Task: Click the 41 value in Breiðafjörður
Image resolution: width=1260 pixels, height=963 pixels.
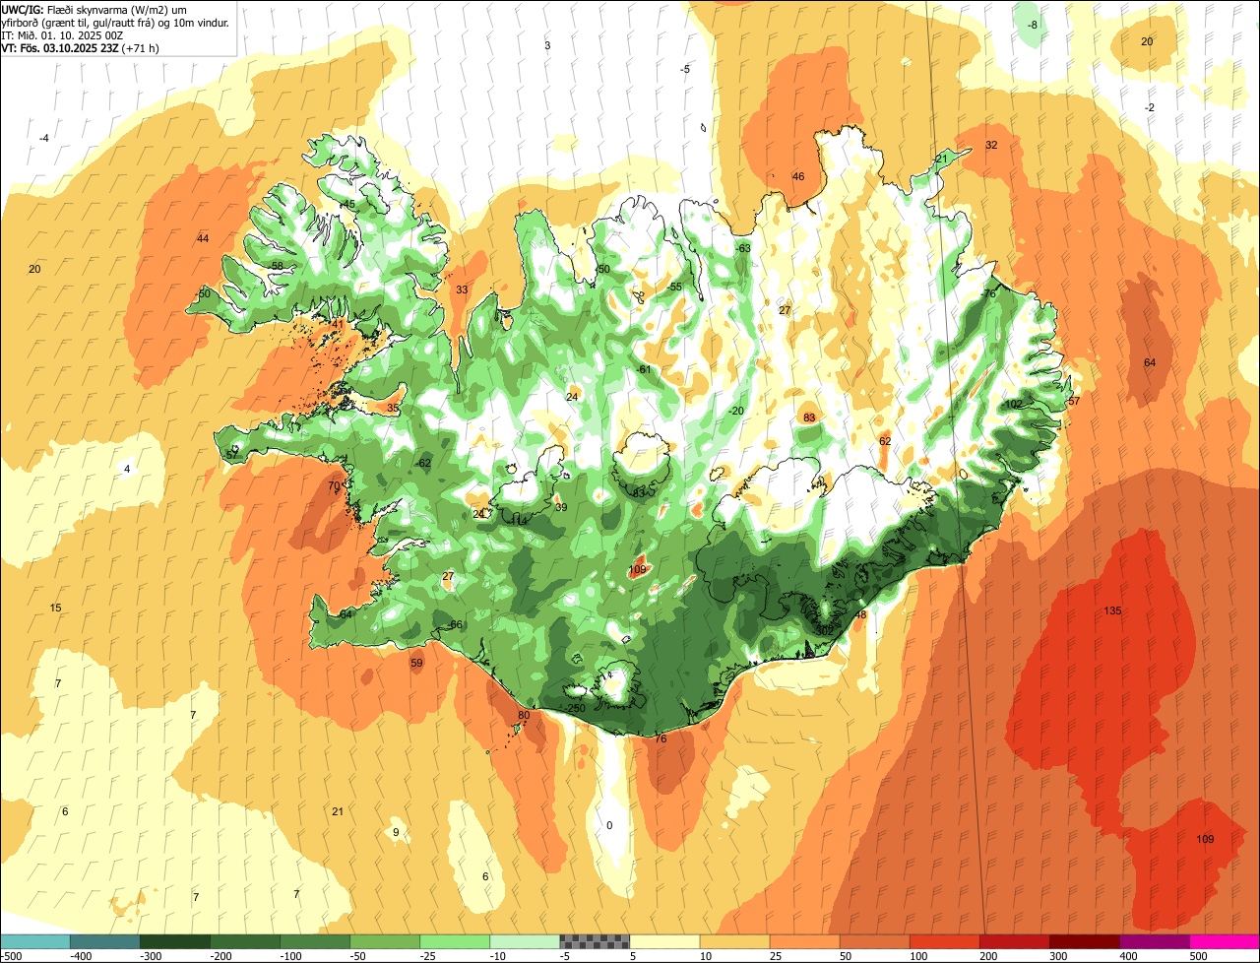Action: click(x=338, y=323)
